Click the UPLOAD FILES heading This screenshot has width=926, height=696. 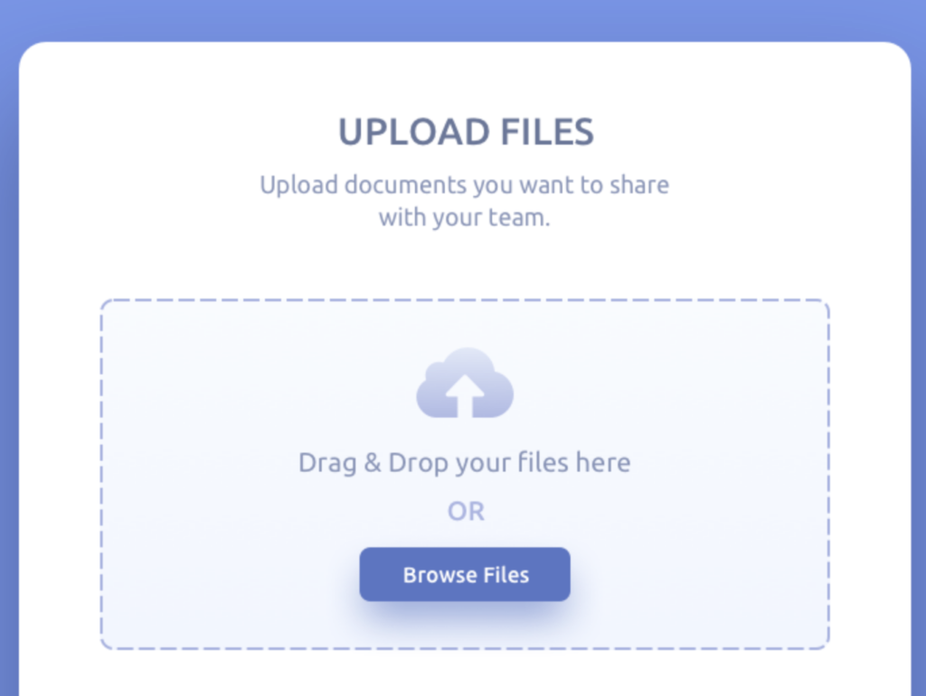pyautogui.click(x=466, y=131)
